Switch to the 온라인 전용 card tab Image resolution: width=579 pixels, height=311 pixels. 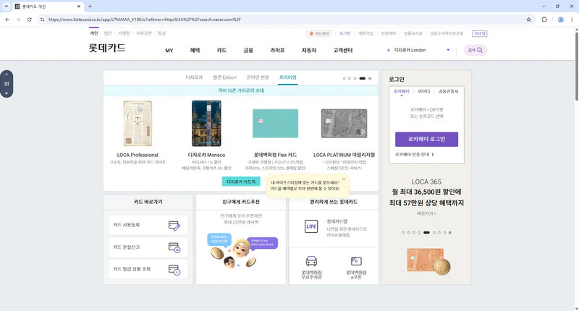point(258,77)
